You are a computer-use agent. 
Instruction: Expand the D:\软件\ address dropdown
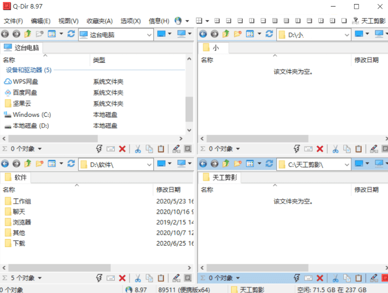pos(149,165)
